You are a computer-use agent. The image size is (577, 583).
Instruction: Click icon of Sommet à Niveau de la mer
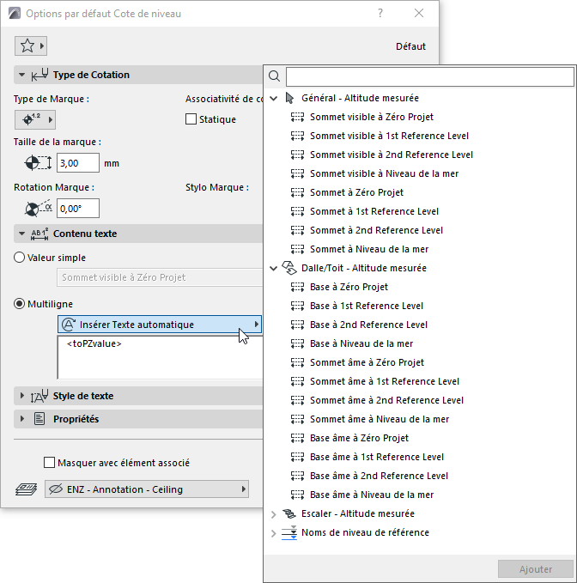(x=297, y=249)
